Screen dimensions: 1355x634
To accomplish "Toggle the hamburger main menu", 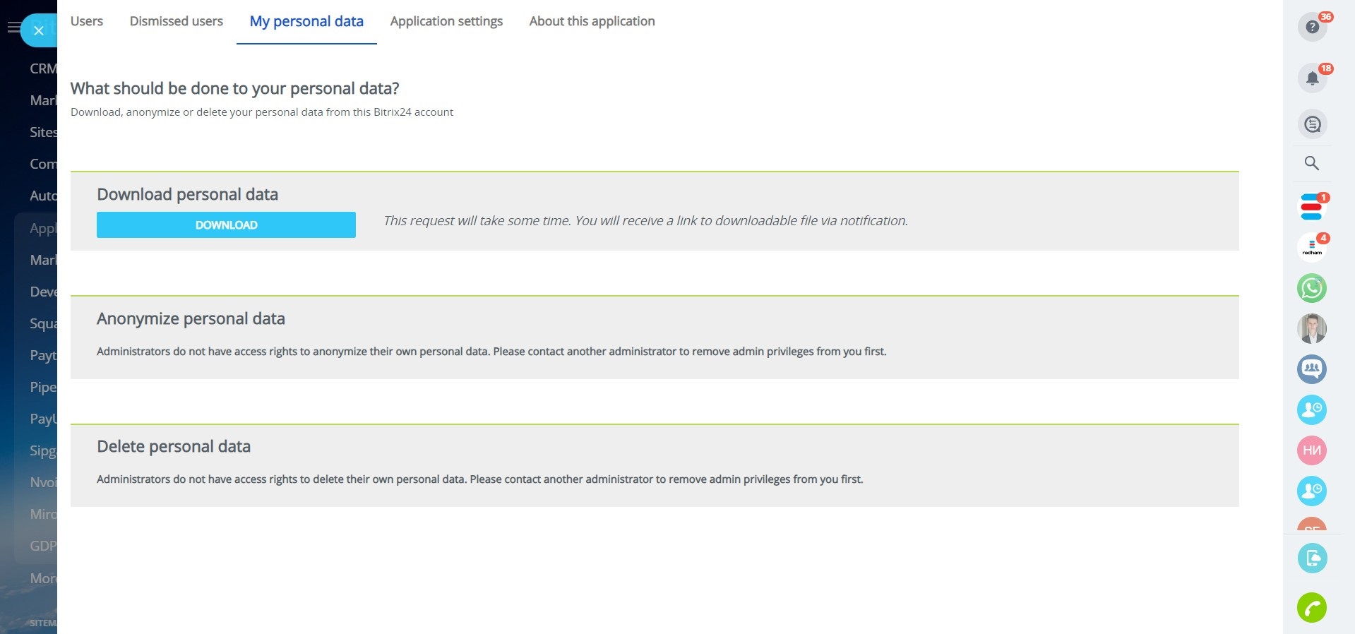I will 12,28.
